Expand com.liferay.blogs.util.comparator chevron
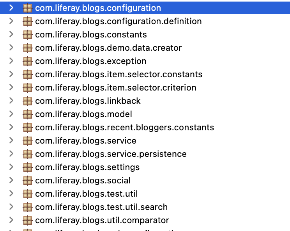This screenshot has width=290, height=231. (11, 220)
